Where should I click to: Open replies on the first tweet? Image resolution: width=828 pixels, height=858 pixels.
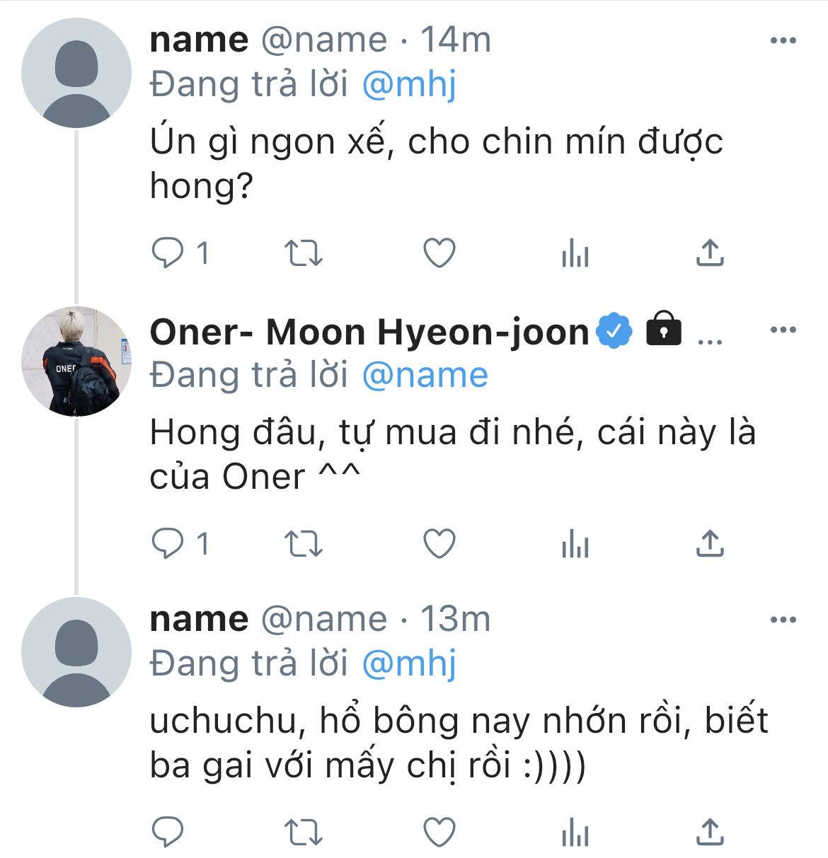168,253
